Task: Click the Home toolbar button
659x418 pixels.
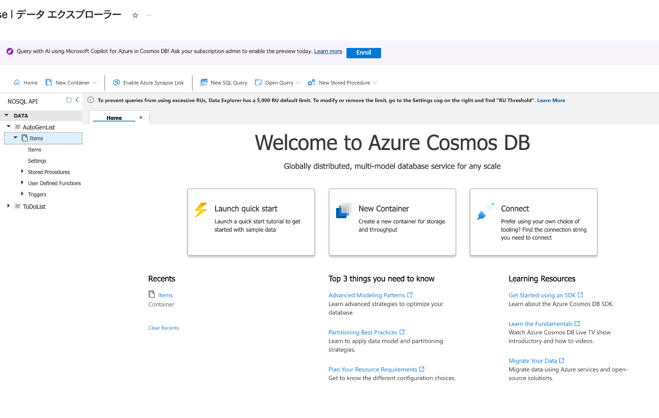Action: click(x=25, y=83)
